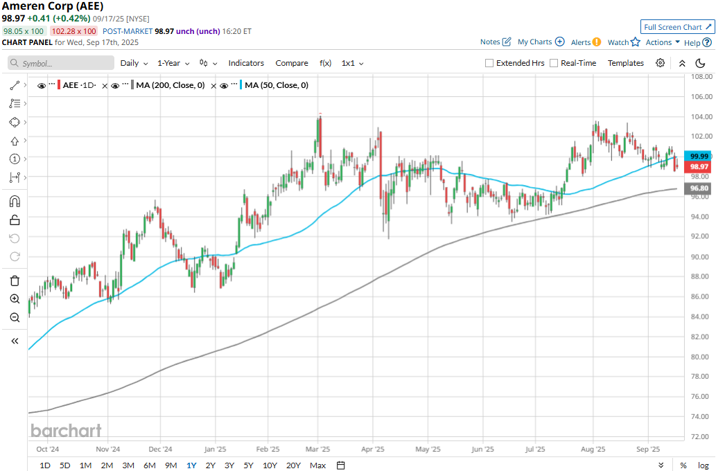
Task: Click the 99.99 MA 50 price label
Action: click(x=699, y=156)
